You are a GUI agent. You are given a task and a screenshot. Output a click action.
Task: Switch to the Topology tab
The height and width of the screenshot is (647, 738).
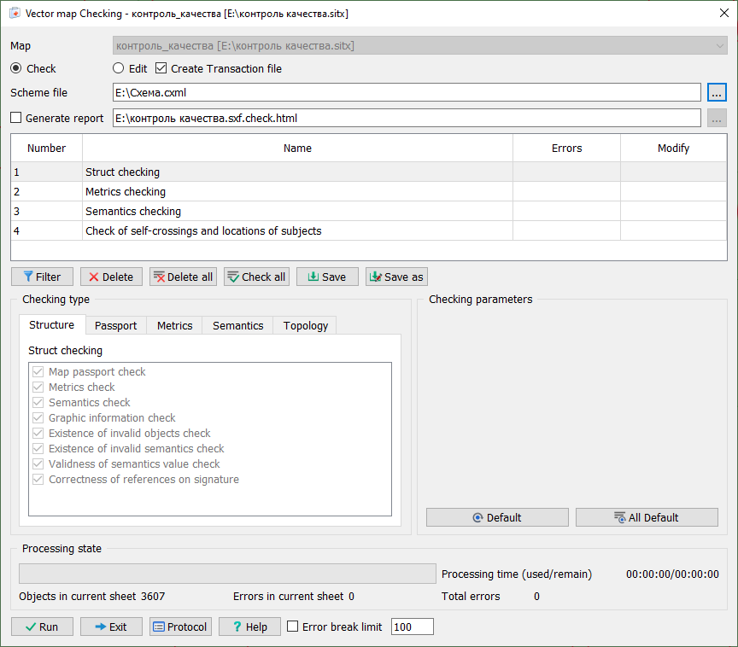click(305, 325)
